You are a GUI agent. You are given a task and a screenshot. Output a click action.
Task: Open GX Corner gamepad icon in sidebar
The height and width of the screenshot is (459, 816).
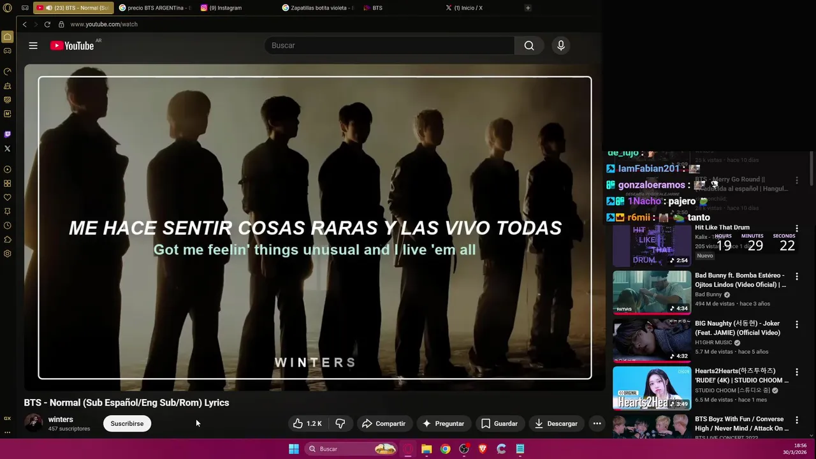pyautogui.click(x=7, y=51)
